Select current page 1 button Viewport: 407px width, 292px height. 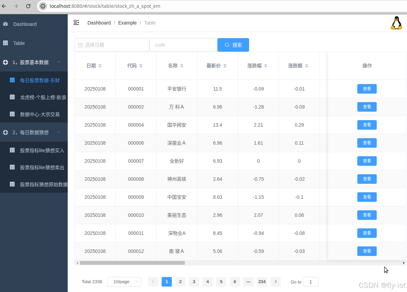167,281
